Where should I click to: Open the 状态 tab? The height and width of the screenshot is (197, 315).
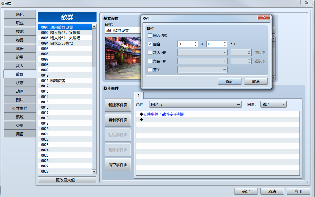coord(20,83)
